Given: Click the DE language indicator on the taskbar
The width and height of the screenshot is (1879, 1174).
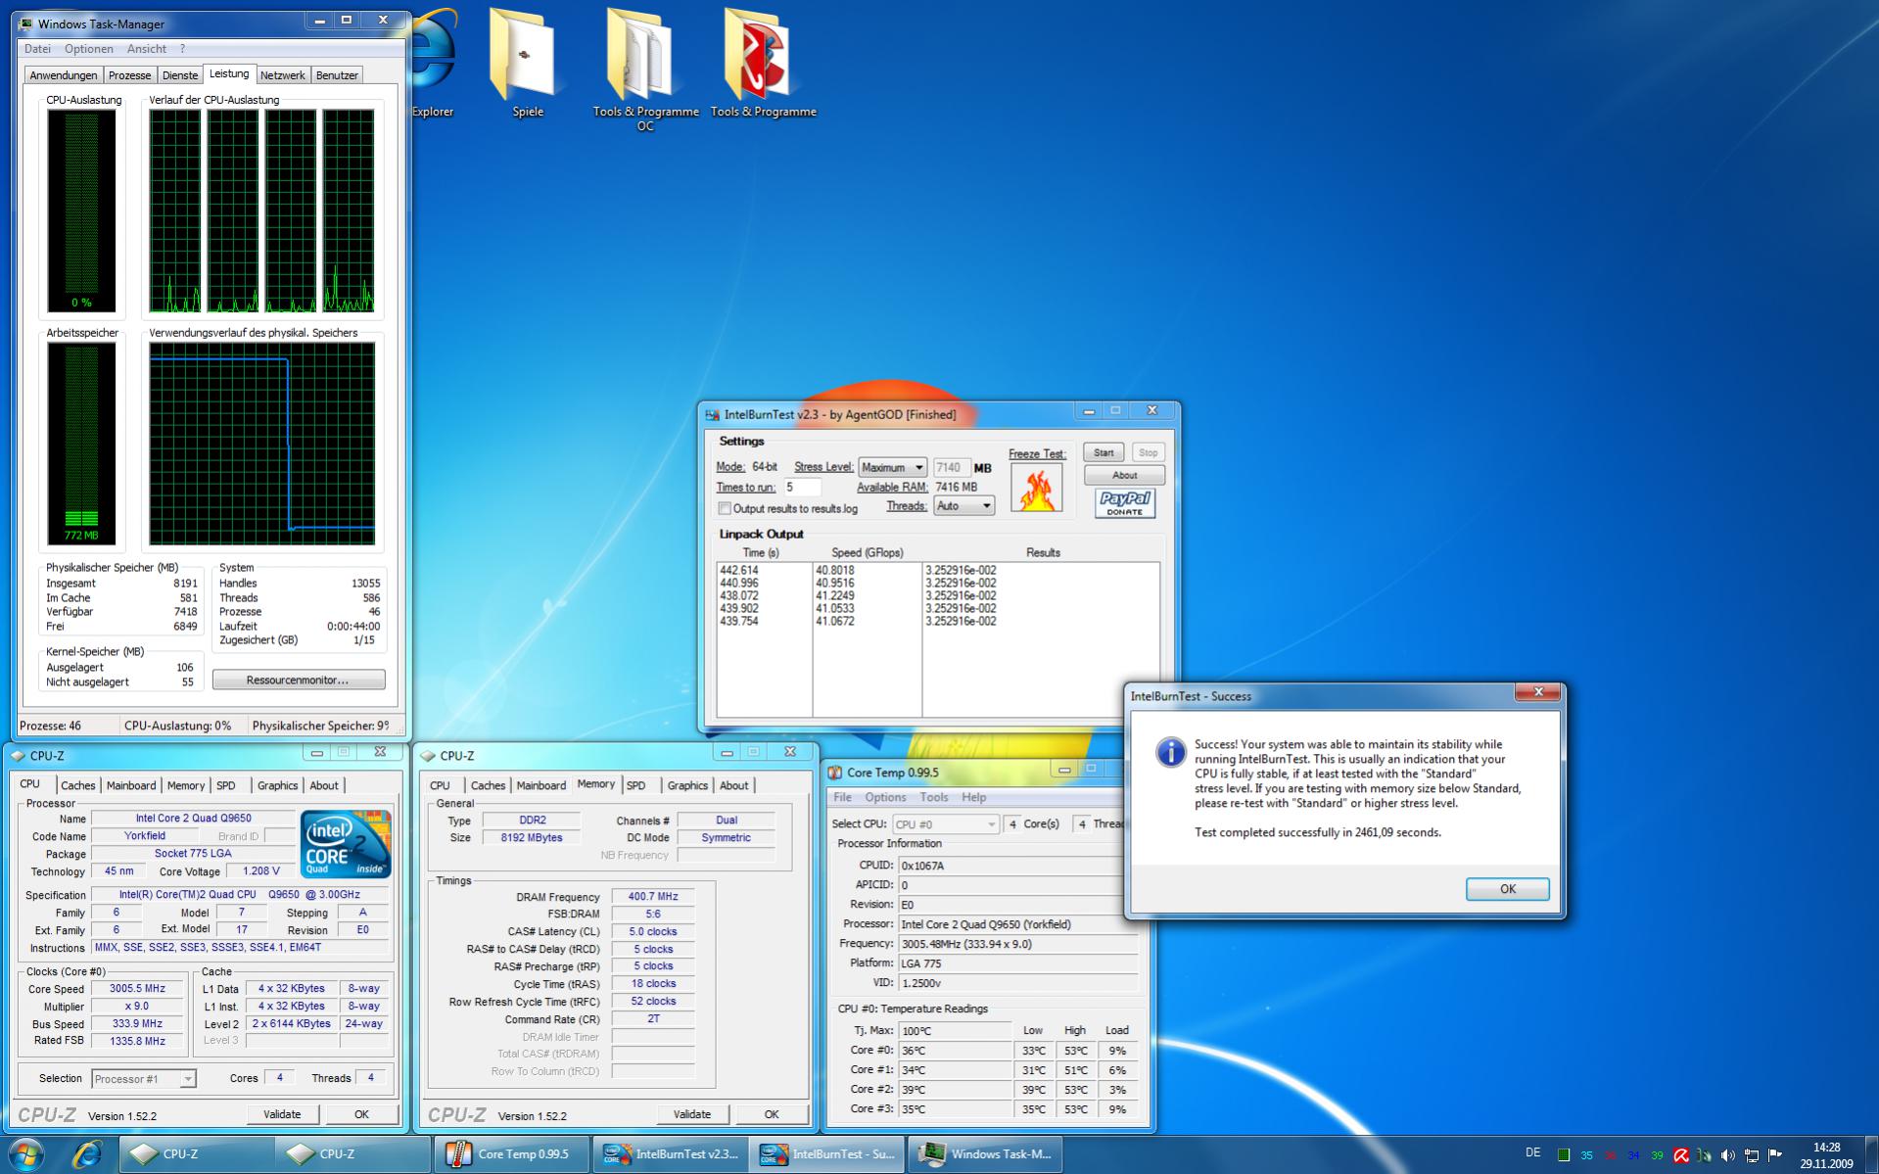Looking at the screenshot, I should [x=1532, y=1152].
